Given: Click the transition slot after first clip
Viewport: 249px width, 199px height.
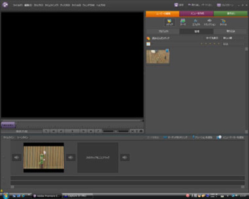Looking at the screenshot, I should point(71,158).
